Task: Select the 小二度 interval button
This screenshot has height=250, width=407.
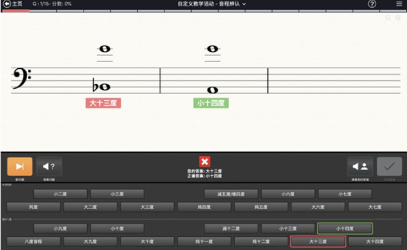Action: point(60,194)
